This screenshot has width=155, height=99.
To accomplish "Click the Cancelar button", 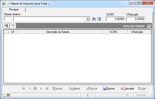I will point(127,88).
